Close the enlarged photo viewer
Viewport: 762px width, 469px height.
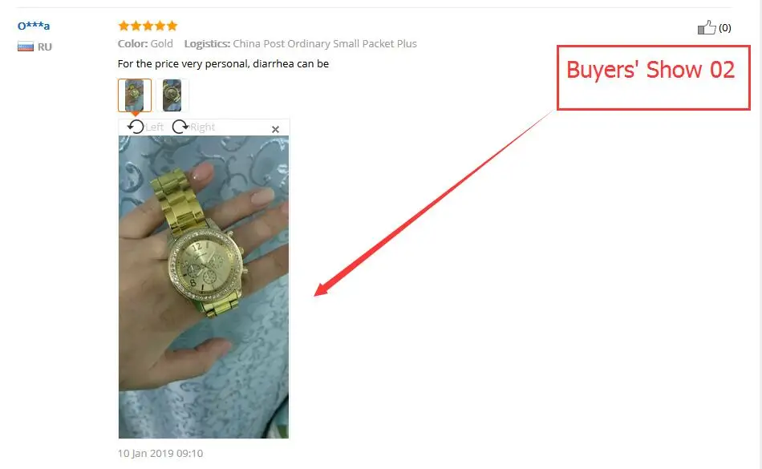click(276, 129)
